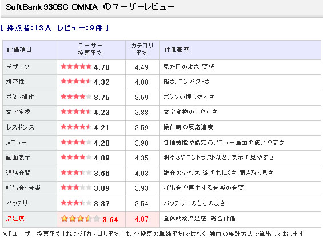Click the gold 満足度 star rating icons

(x=81, y=219)
